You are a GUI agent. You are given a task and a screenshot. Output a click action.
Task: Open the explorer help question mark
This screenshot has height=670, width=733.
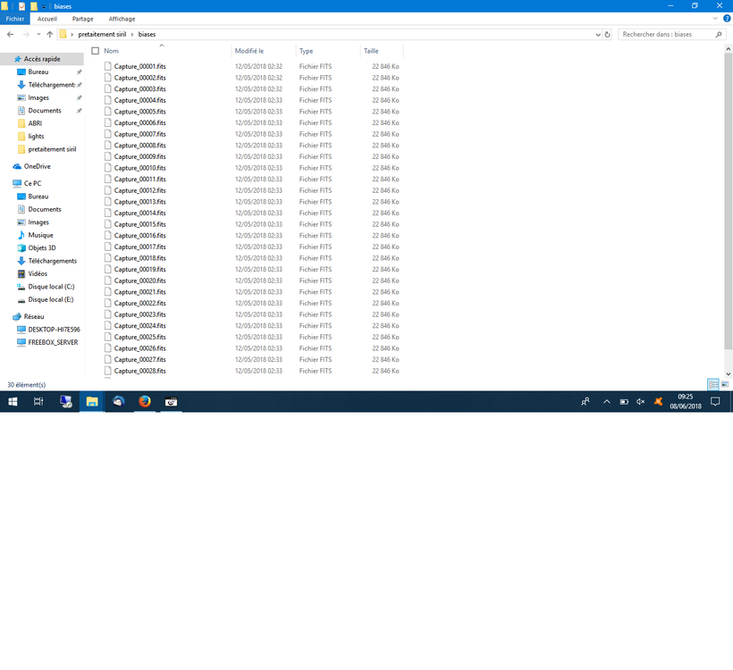coord(727,19)
